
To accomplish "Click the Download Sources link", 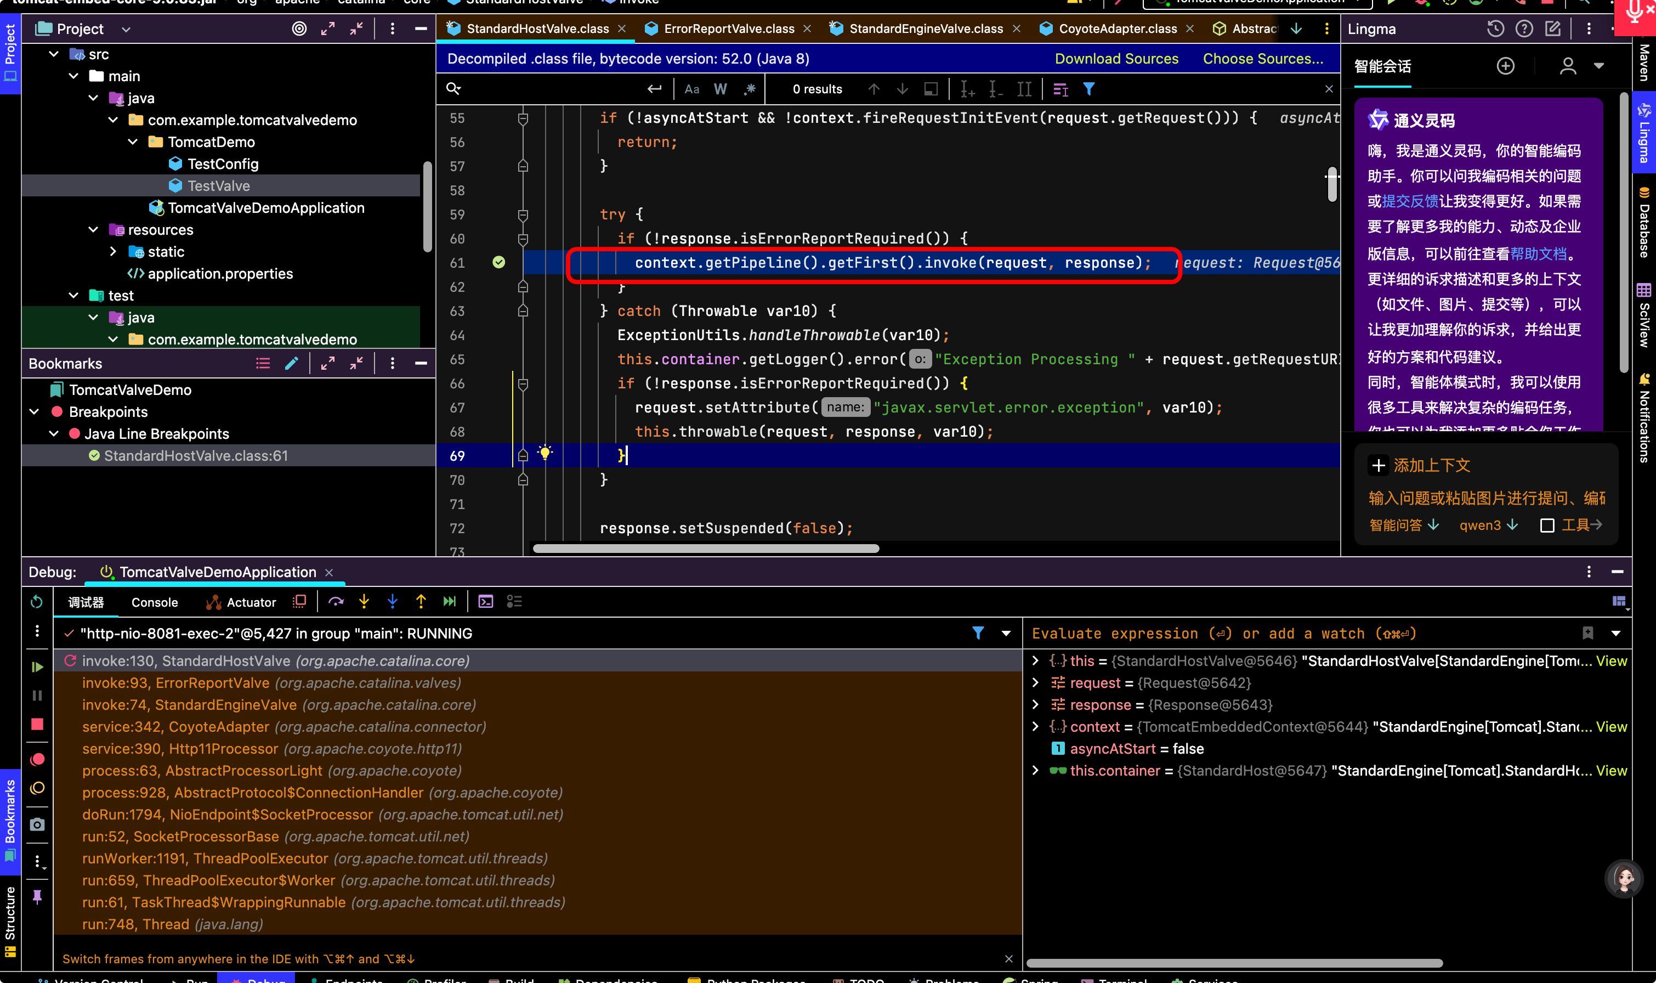I will pyautogui.click(x=1116, y=58).
